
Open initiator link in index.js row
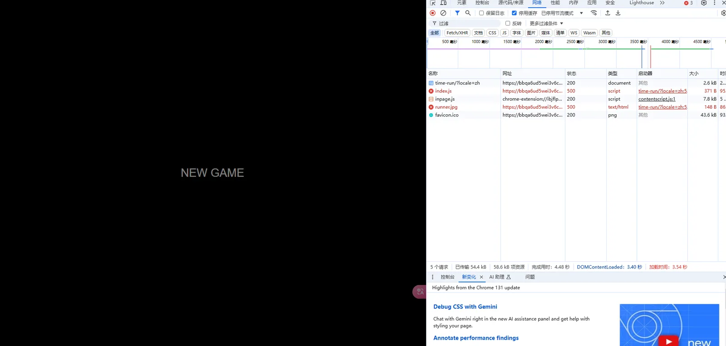(x=662, y=91)
